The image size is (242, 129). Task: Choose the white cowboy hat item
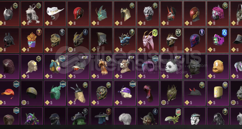[55, 14]
